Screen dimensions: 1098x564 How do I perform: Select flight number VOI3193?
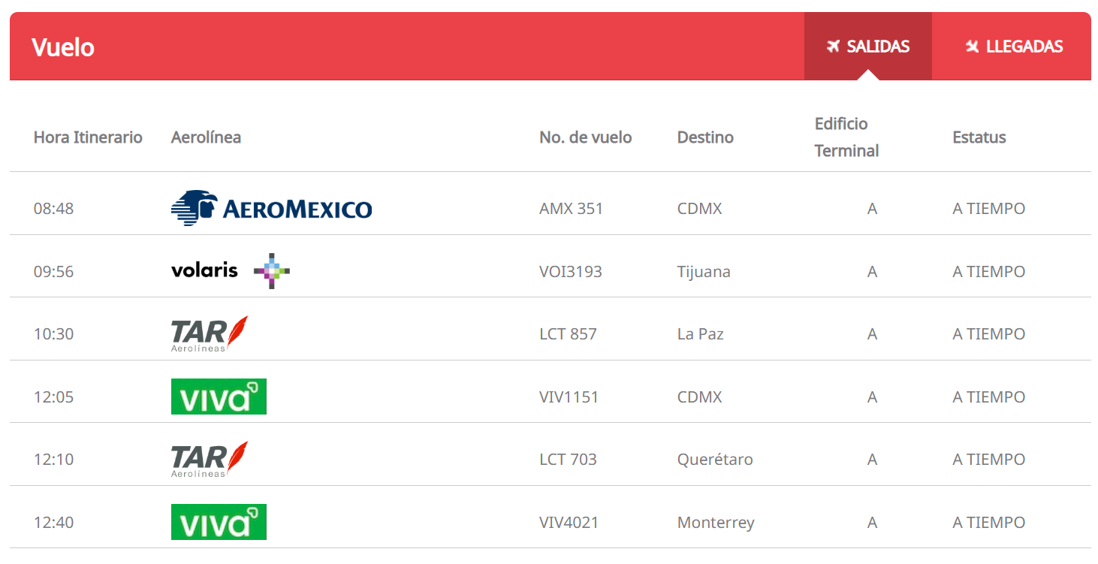coord(570,272)
